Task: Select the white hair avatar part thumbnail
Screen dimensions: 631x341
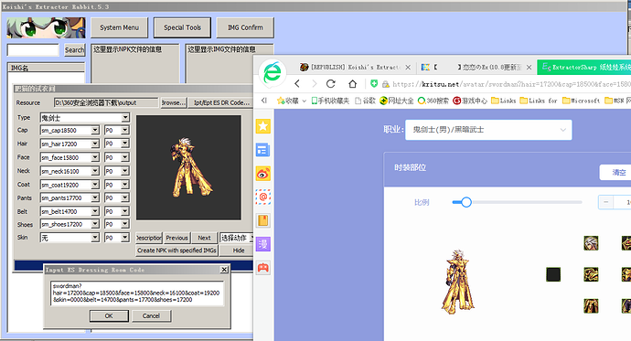Action: pyautogui.click(x=591, y=243)
